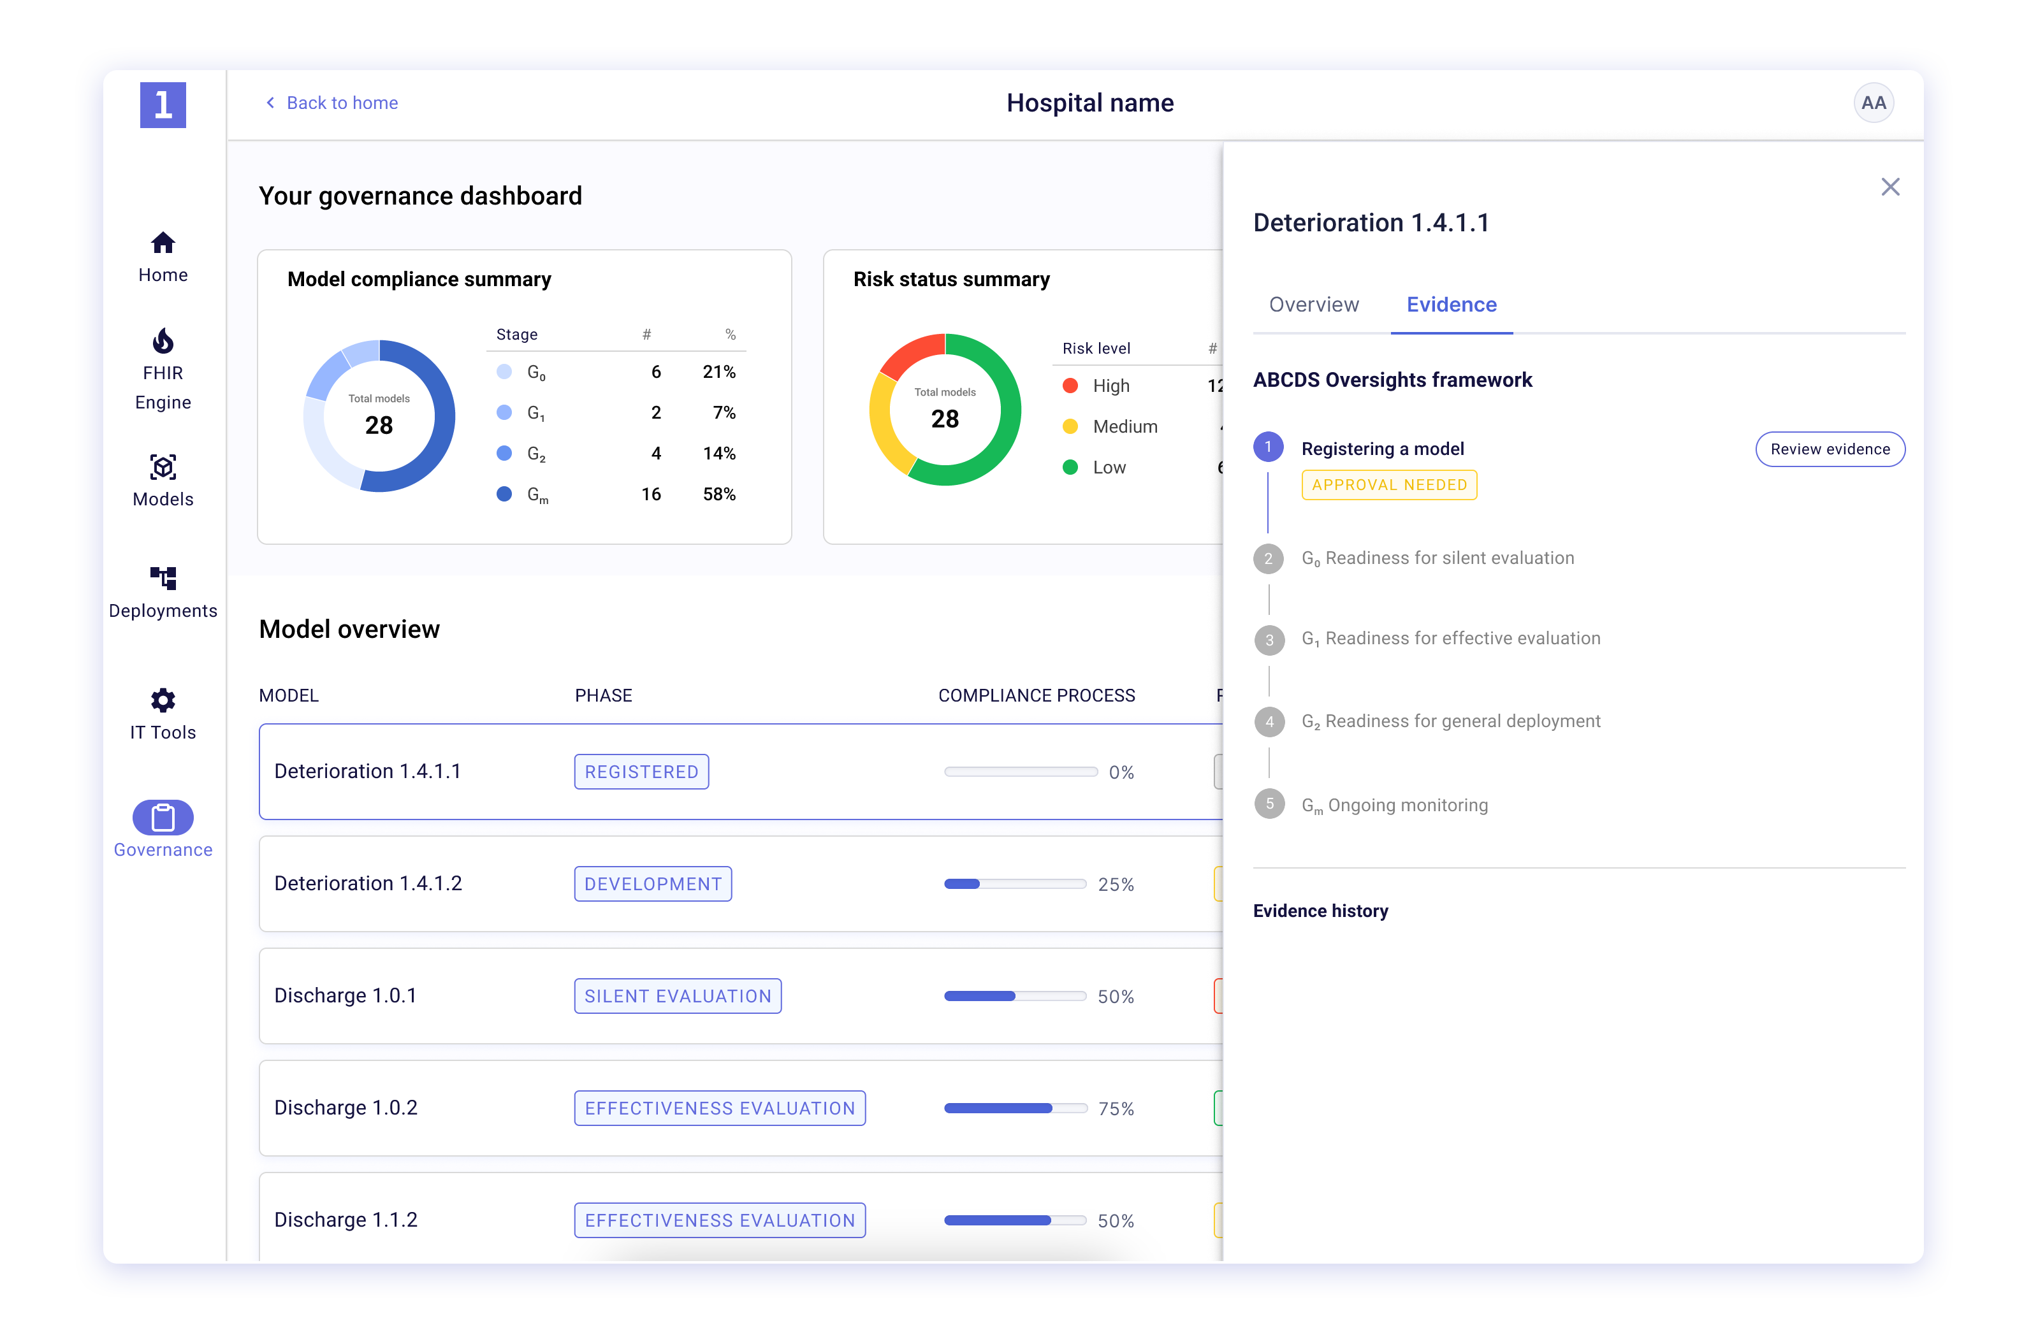Open the Models cube icon

pyautogui.click(x=163, y=467)
